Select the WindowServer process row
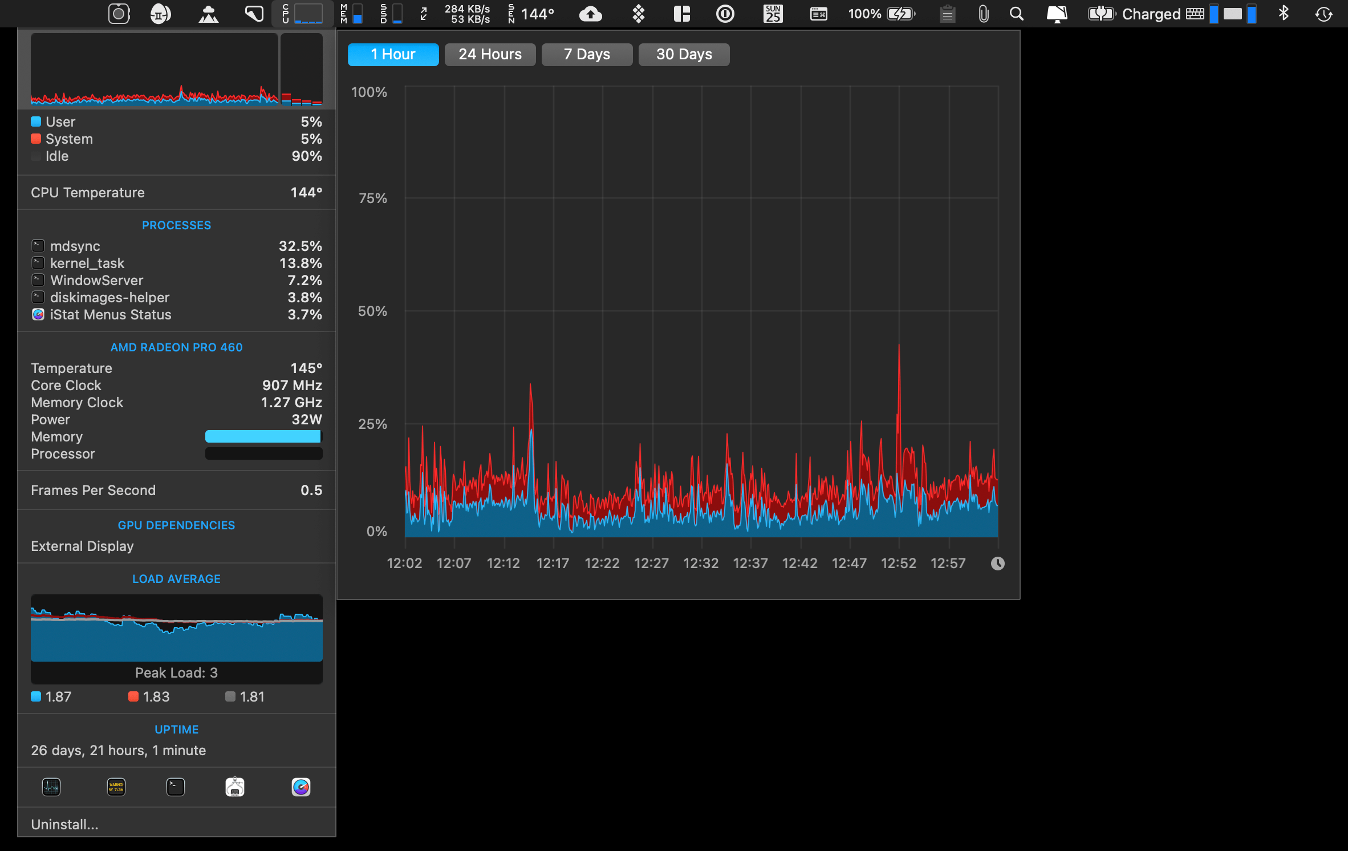 177,280
